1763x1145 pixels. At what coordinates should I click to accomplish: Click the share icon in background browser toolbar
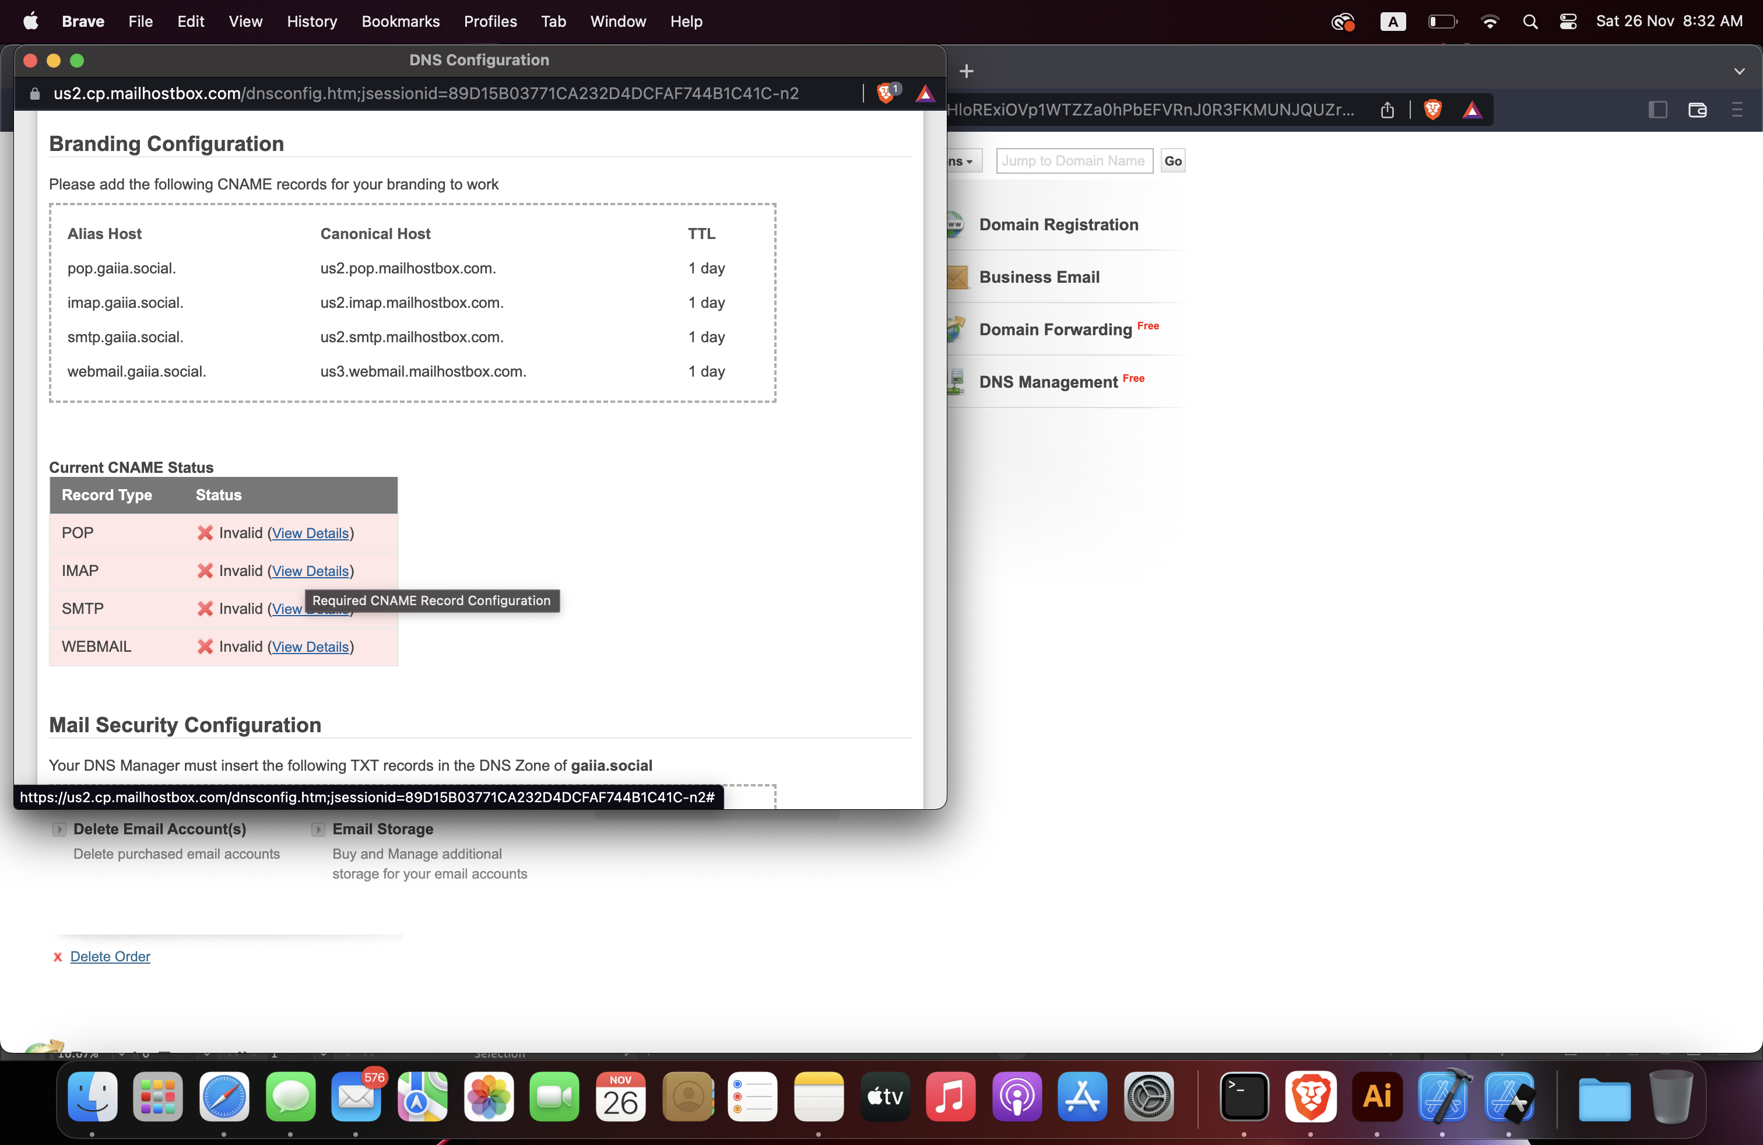coord(1388,110)
